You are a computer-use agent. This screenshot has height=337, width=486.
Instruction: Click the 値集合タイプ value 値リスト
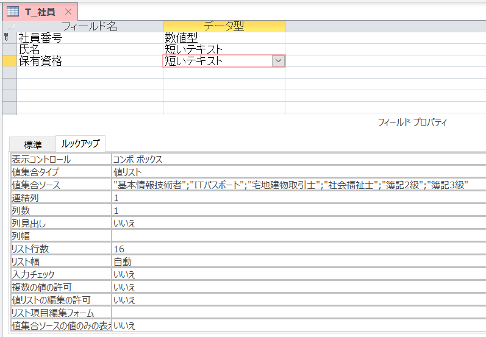tap(299, 172)
